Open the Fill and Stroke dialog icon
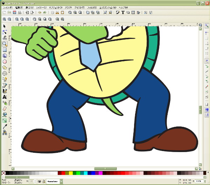This screenshot has height=185, width=210. pyautogui.click(x=118, y=13)
